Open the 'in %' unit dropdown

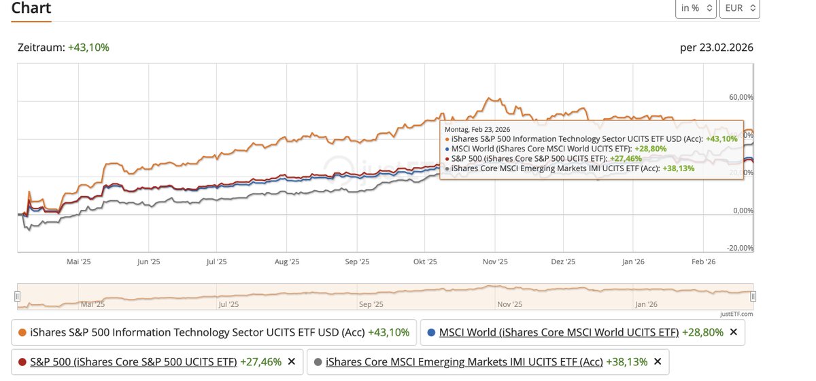click(697, 8)
